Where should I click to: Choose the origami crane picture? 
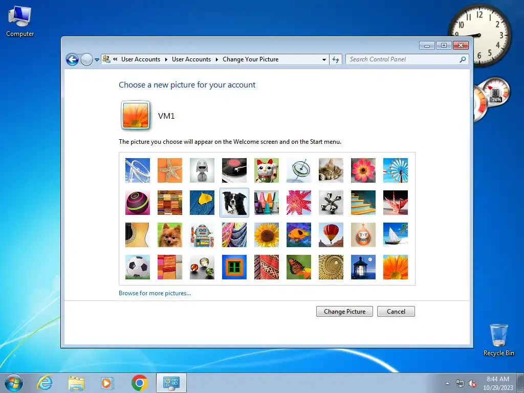click(396, 203)
